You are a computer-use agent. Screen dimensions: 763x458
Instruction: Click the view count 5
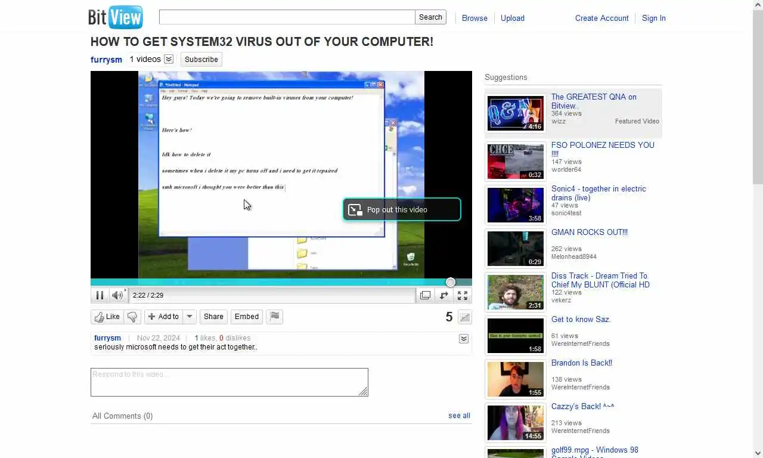[449, 317]
